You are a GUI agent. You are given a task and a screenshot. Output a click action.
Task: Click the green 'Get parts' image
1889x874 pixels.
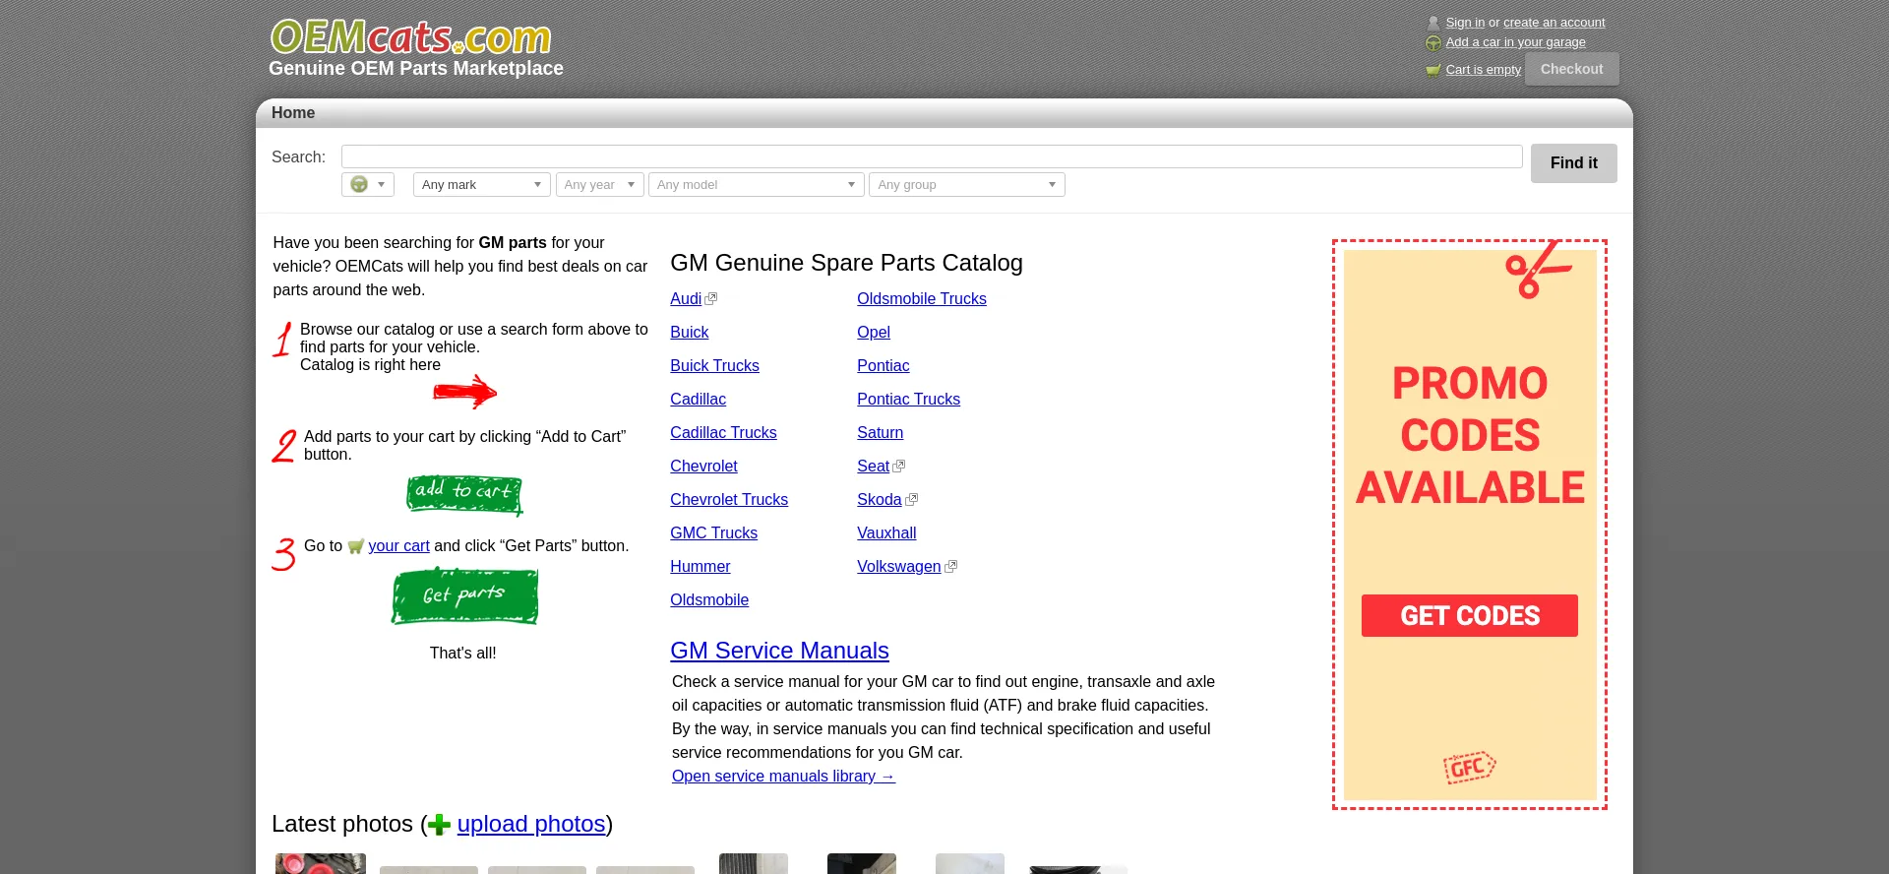point(464,595)
